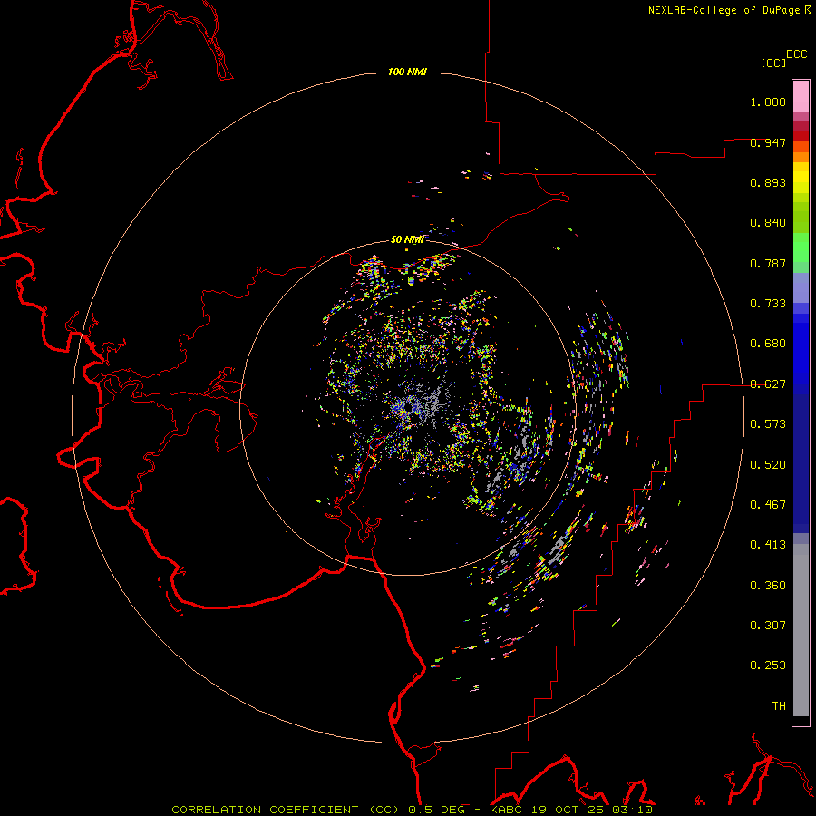Click the DCC label above the color scale
The height and width of the screenshot is (816, 816).
pos(796,54)
